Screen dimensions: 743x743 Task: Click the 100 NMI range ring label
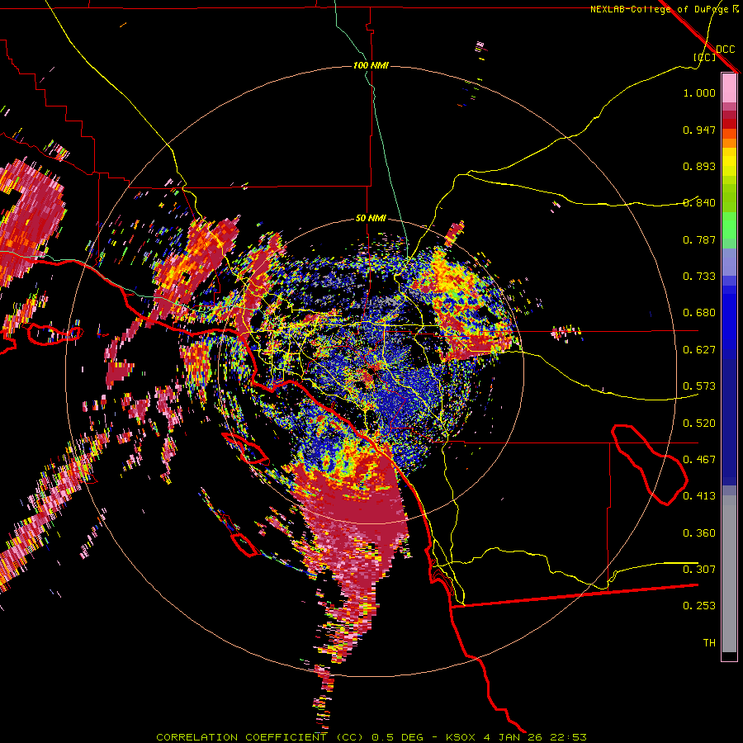(371, 65)
